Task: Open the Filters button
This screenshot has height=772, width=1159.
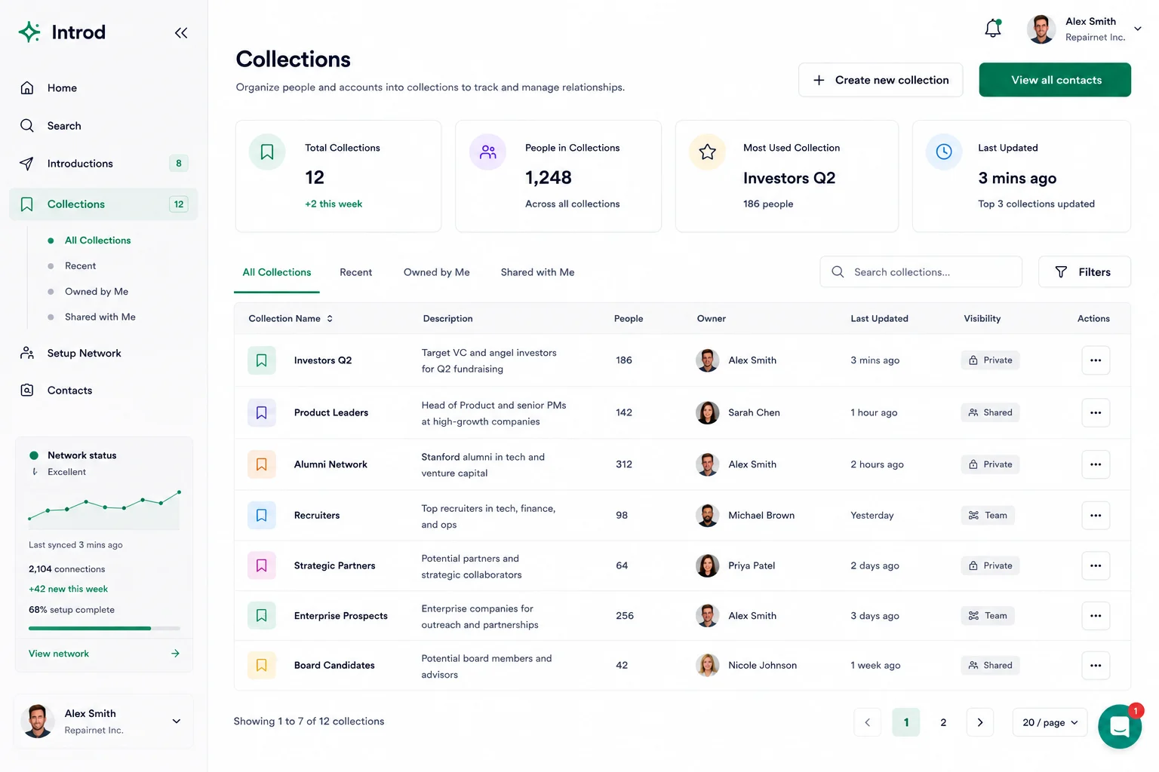Action: point(1084,272)
